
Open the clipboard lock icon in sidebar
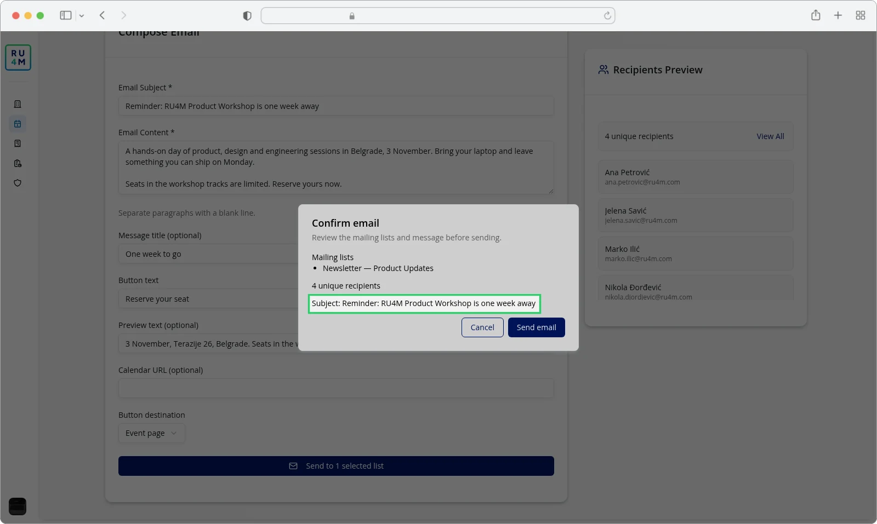point(18,163)
